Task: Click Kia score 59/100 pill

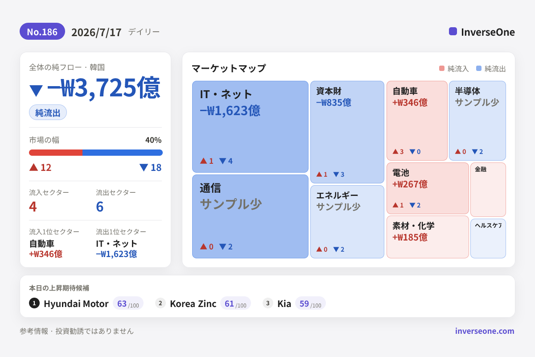Action: (310, 303)
